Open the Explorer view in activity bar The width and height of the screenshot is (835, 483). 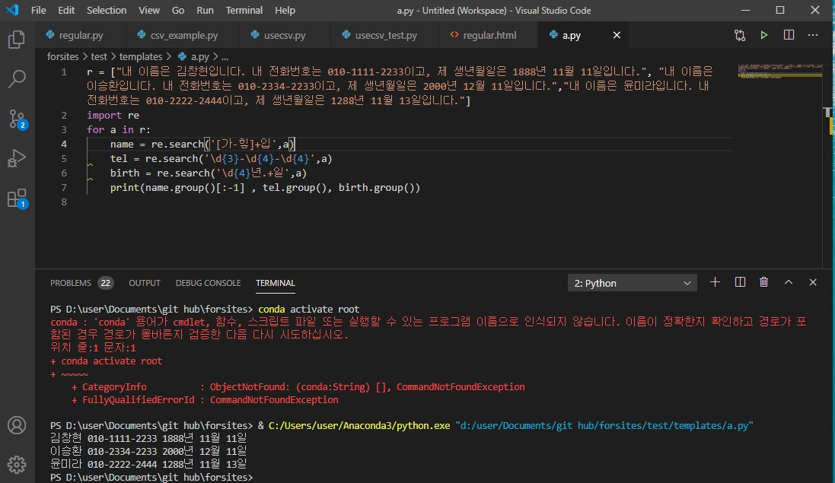pos(17,40)
